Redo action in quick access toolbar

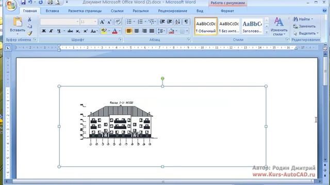[40, 2]
